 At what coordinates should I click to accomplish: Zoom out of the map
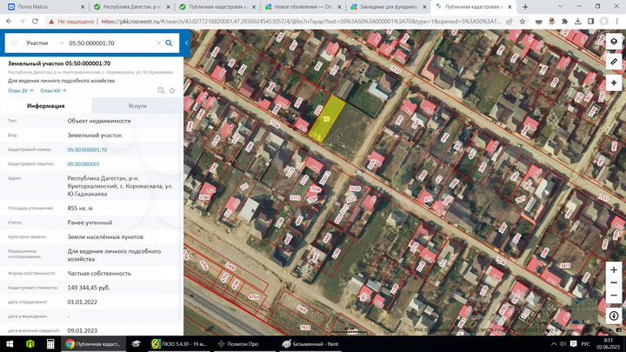point(614,296)
